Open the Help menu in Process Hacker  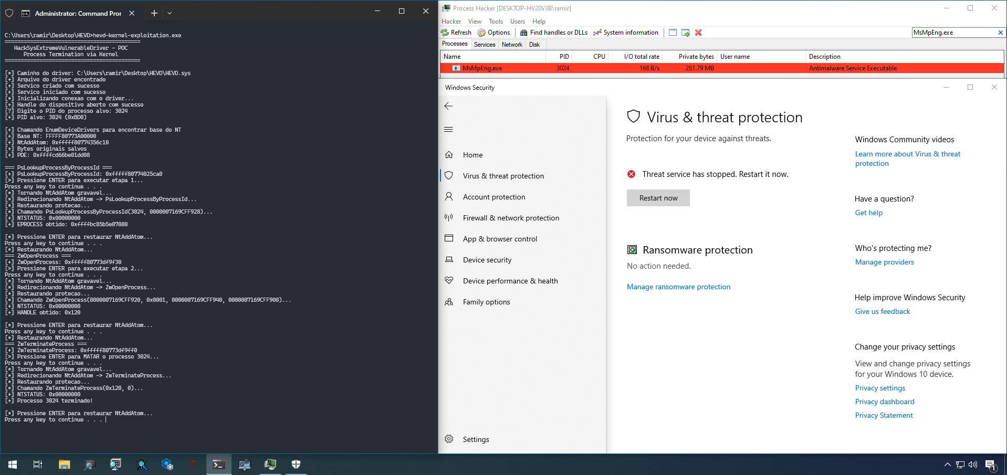point(539,22)
